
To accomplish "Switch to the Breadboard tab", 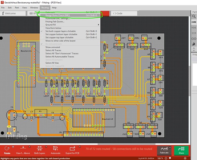I will [34, 13].
